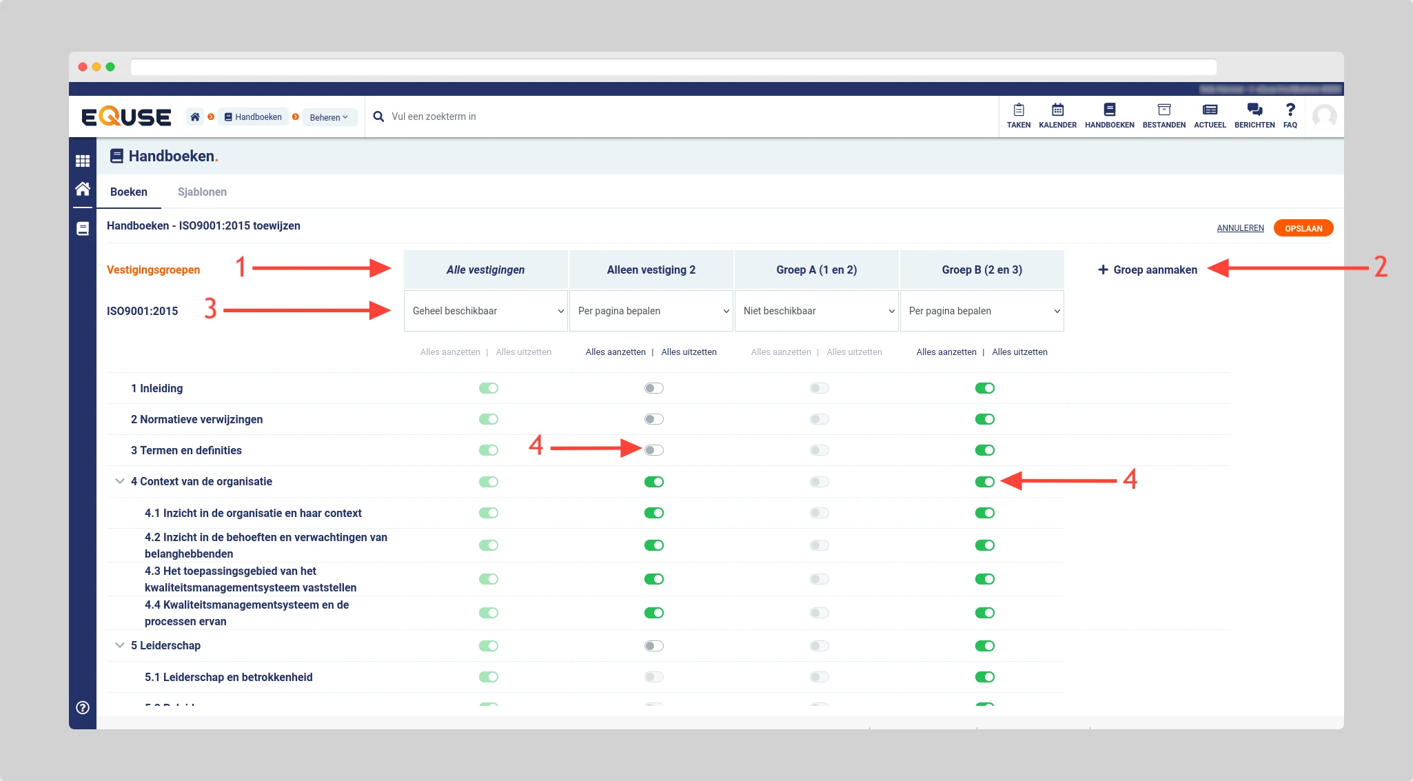The width and height of the screenshot is (1413, 781).
Task: Switch to the Sjablonen tab
Action: point(202,192)
